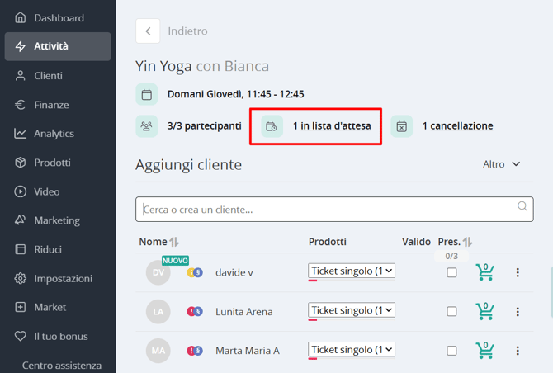Click info badge next to davide v
The width and height of the screenshot is (553, 373).
click(x=191, y=272)
